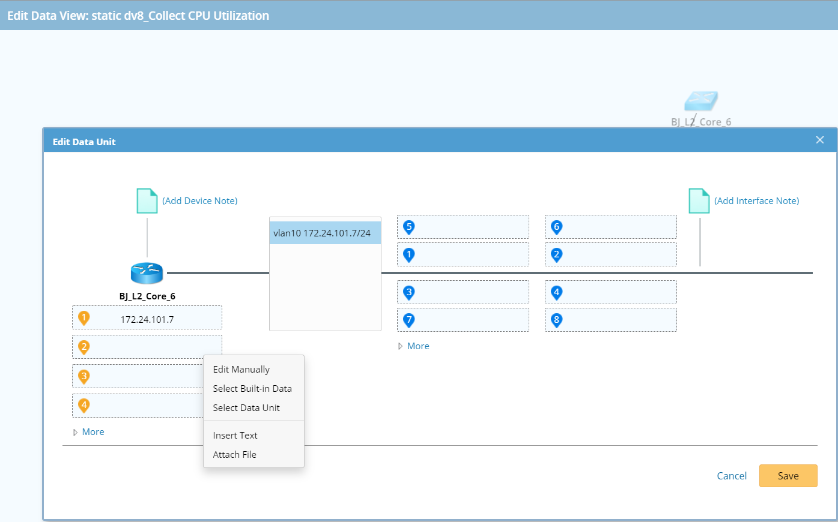Click the interface note document icon
The width and height of the screenshot is (838, 522).
[699, 201]
